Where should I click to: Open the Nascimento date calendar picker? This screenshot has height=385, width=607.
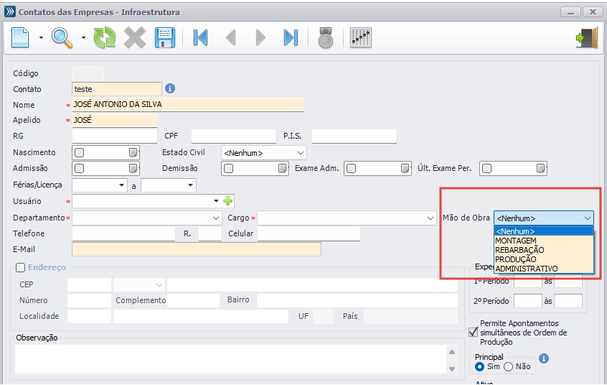(x=133, y=152)
